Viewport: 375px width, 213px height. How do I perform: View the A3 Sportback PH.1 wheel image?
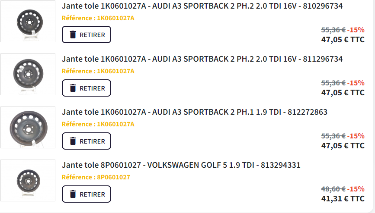point(28,128)
